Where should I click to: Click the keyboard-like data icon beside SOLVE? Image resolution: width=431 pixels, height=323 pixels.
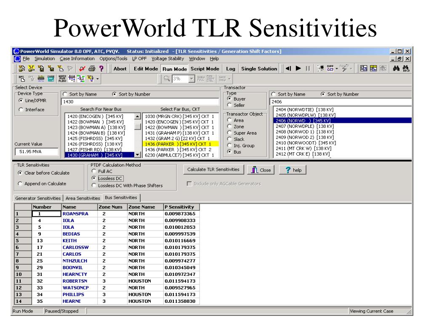click(x=41, y=79)
